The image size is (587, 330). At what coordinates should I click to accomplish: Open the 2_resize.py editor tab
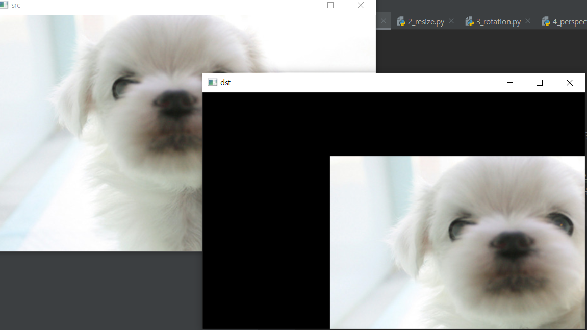426,22
